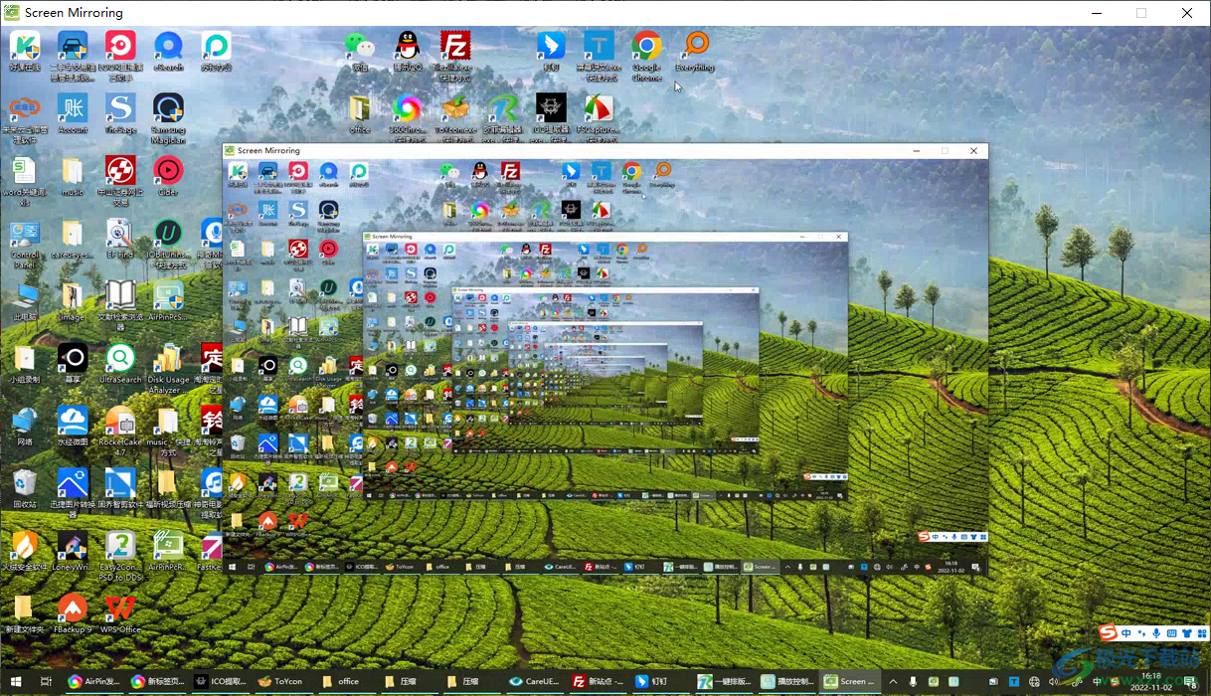Switch to 钉钉 taskbar item
The height and width of the screenshot is (696, 1211).
(662, 682)
